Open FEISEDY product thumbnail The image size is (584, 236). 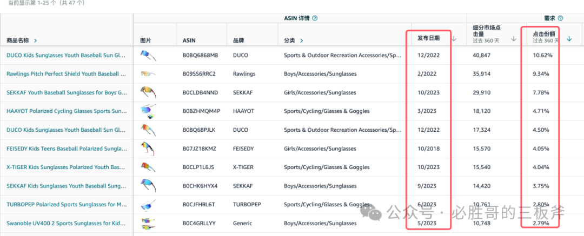tap(148, 149)
